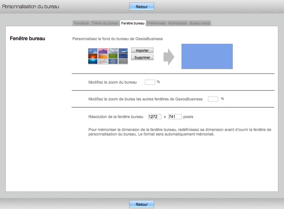Click the 'pixels' label after the resolution
This screenshot has height=209, width=284.
tap(188, 117)
